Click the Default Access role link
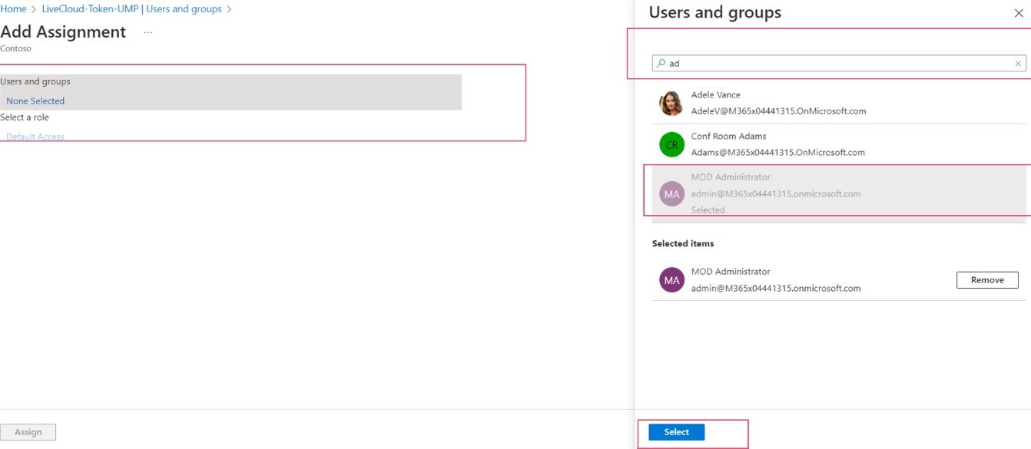Screen dimensions: 1031x449 (x=35, y=137)
